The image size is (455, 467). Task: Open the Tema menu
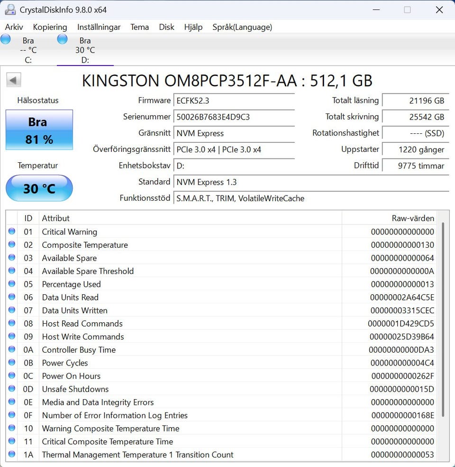point(139,27)
